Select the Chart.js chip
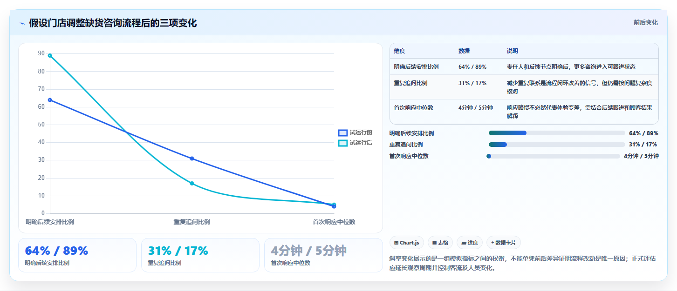Viewport: 677px width, 291px height. 406,243
